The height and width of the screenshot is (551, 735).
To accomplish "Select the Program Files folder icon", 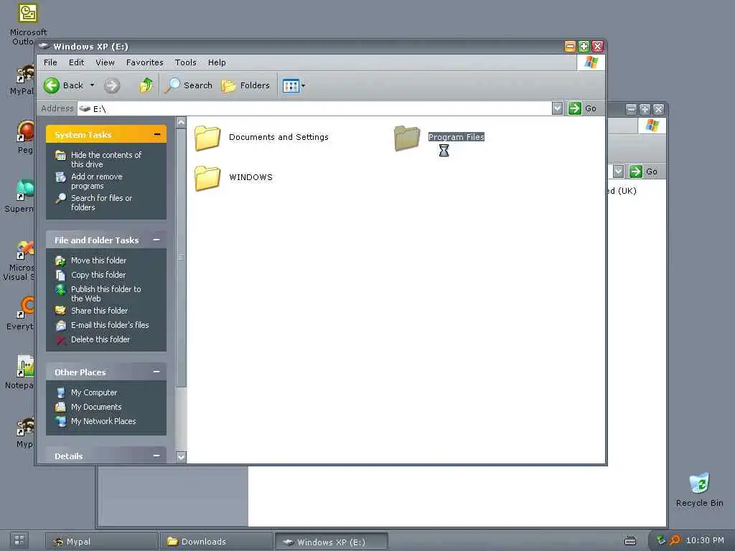I will point(407,138).
